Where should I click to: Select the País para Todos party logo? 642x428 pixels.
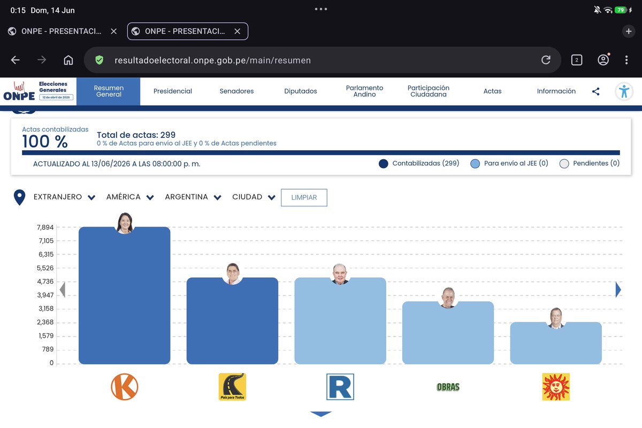[x=232, y=387]
